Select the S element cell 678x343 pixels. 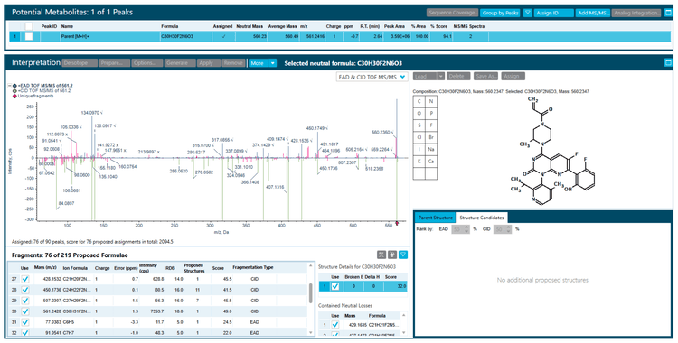(419, 125)
